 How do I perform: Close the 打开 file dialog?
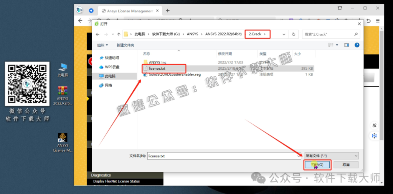pos(359,24)
